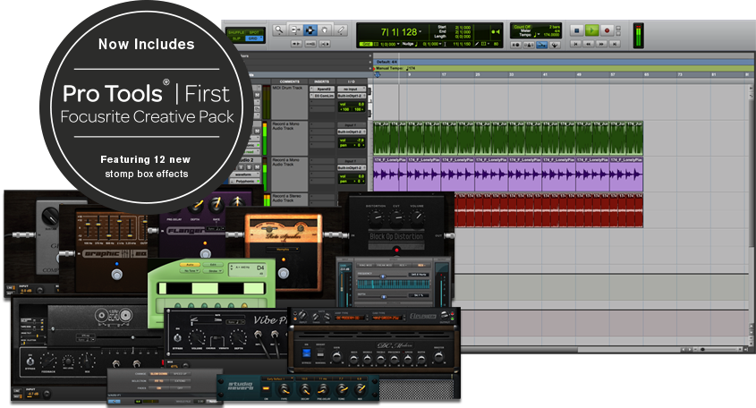This screenshot has width=756, height=408.
Task: Enable Spot edit mode
Action: click(253, 32)
